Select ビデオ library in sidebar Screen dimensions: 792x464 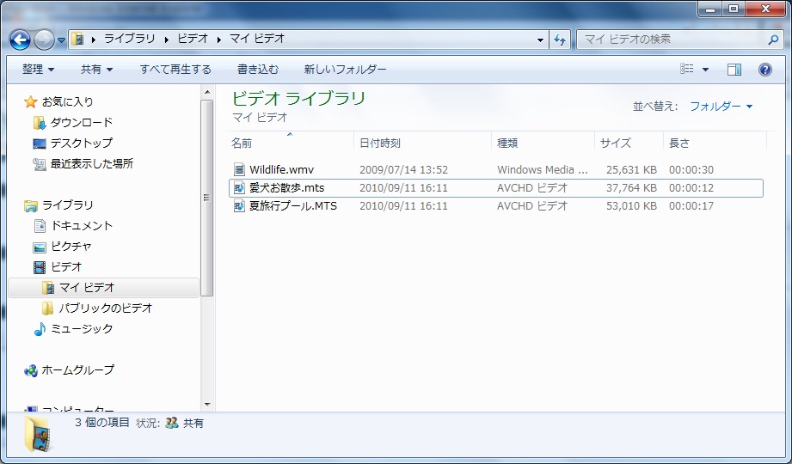click(65, 266)
